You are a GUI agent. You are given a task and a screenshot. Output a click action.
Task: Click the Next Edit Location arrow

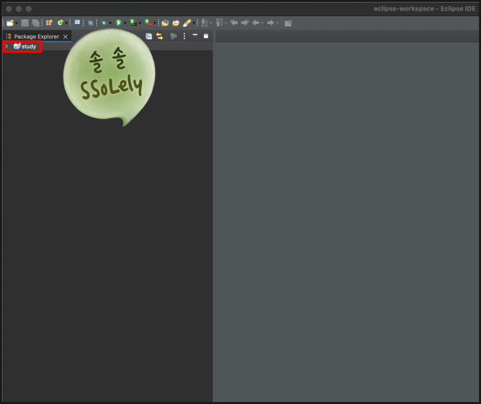pos(245,22)
